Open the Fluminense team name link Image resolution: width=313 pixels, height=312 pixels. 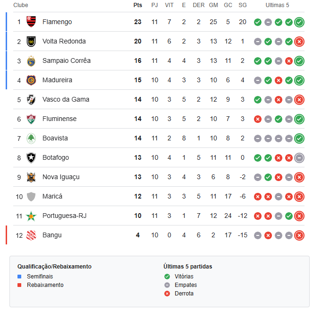click(x=59, y=119)
